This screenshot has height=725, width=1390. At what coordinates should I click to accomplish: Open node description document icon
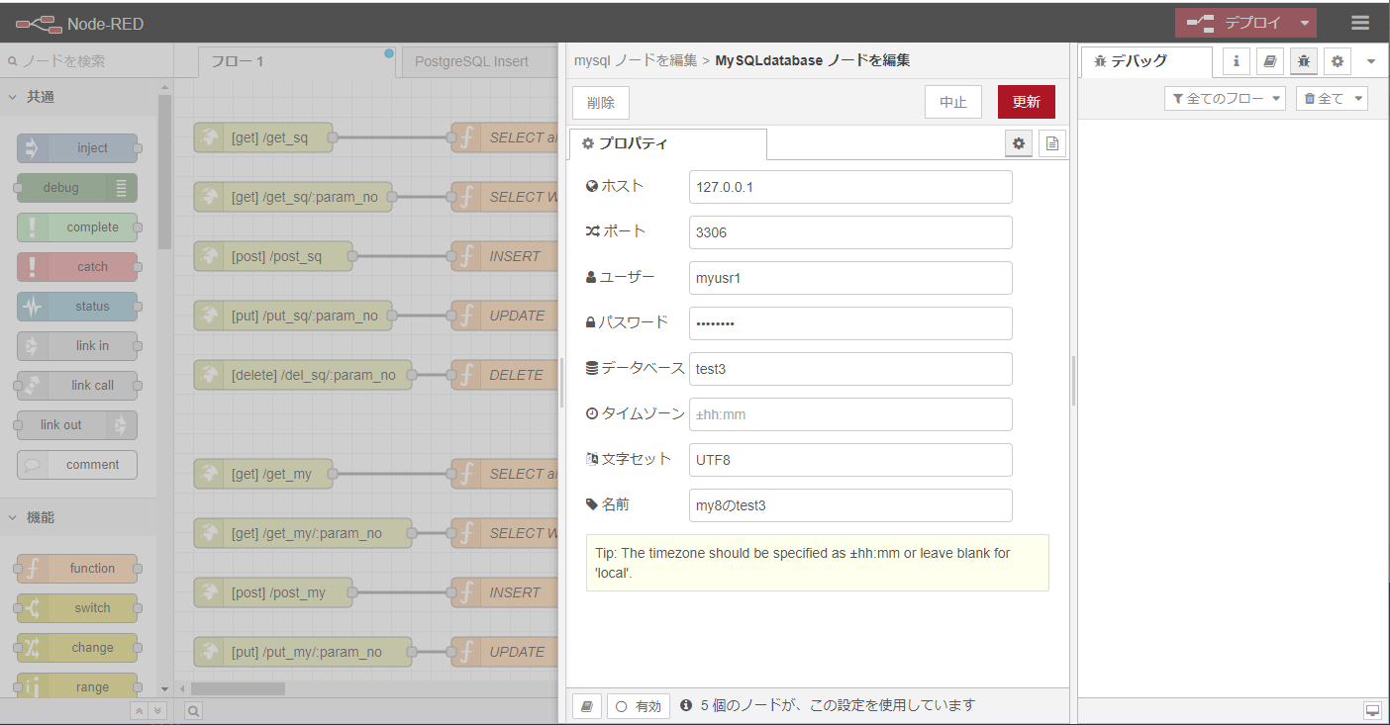click(1052, 143)
